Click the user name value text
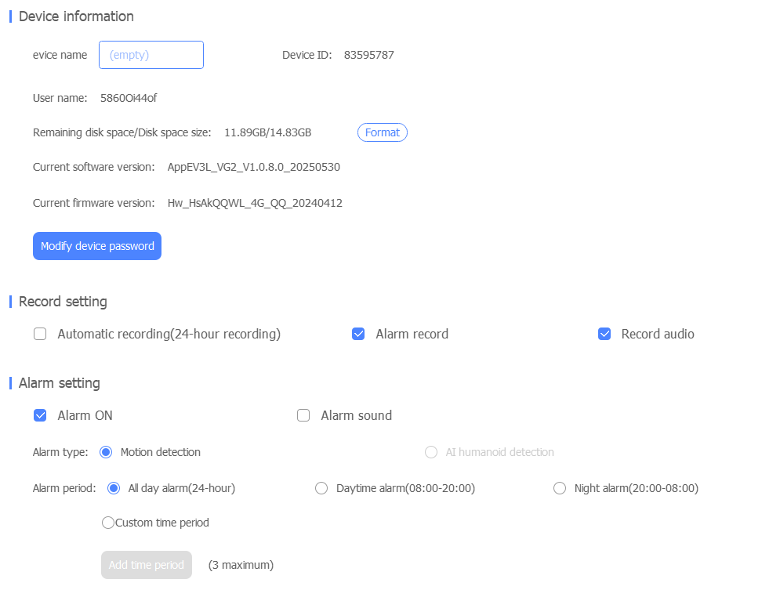 point(129,98)
